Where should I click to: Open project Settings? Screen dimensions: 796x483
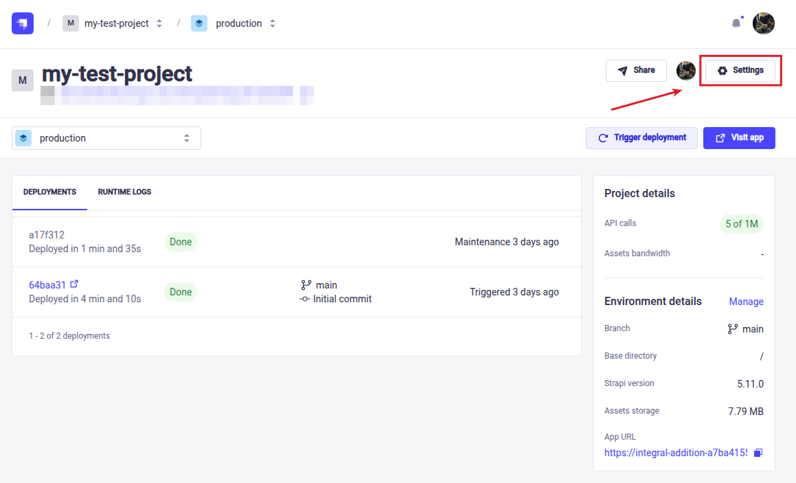click(740, 71)
